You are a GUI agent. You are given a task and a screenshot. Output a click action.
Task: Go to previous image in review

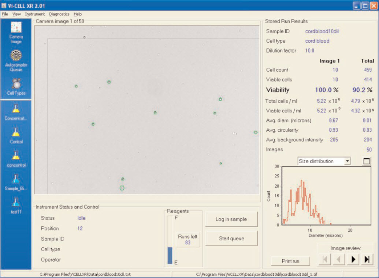tap(339, 259)
